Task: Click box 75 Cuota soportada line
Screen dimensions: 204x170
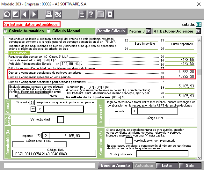Action: coord(179,49)
